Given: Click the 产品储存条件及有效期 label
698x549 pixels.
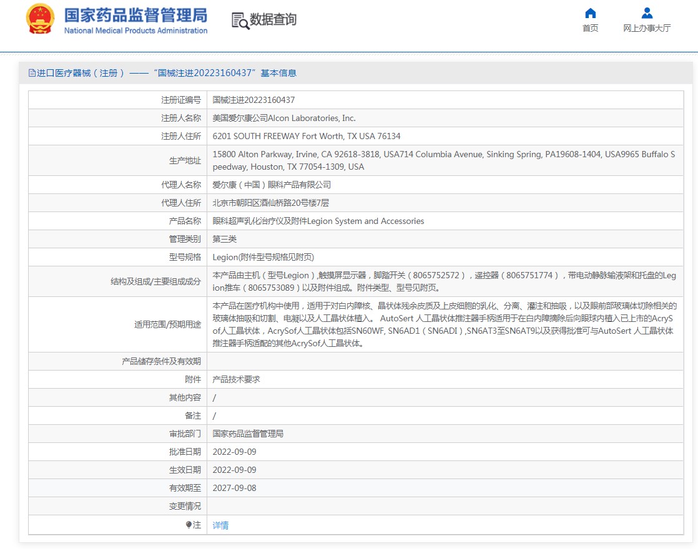Looking at the screenshot, I should click(161, 361).
